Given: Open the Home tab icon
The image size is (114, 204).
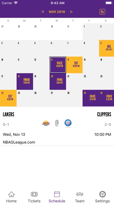Looking at the screenshot, I should tap(11, 194).
